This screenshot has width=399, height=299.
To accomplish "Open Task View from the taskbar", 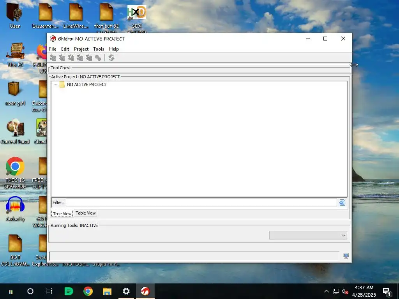I will 49,291.
